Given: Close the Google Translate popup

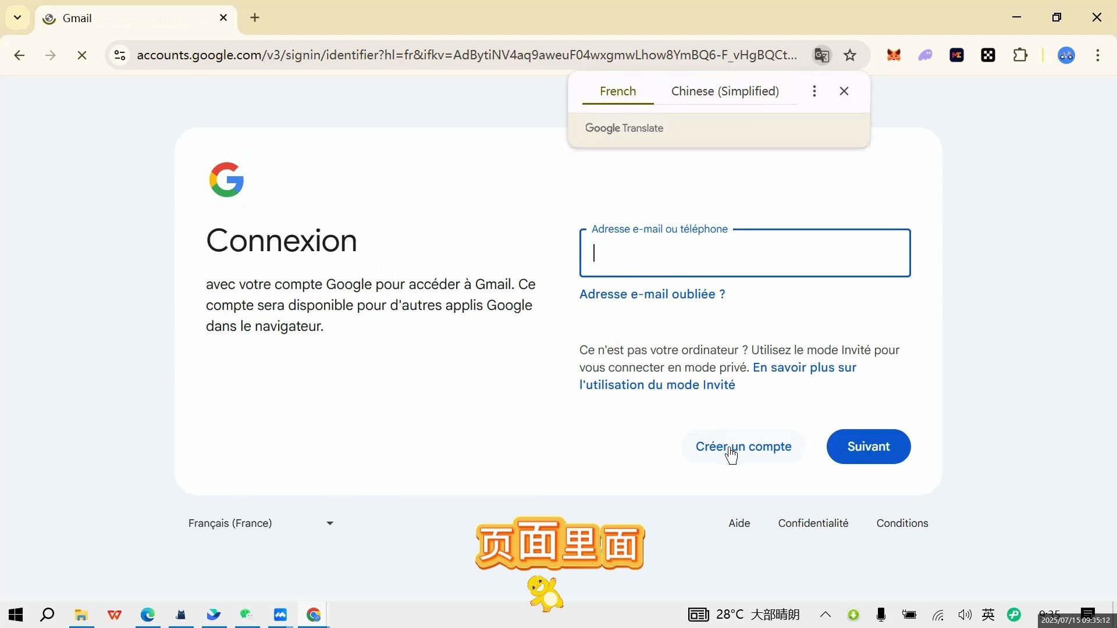Looking at the screenshot, I should pos(844,91).
